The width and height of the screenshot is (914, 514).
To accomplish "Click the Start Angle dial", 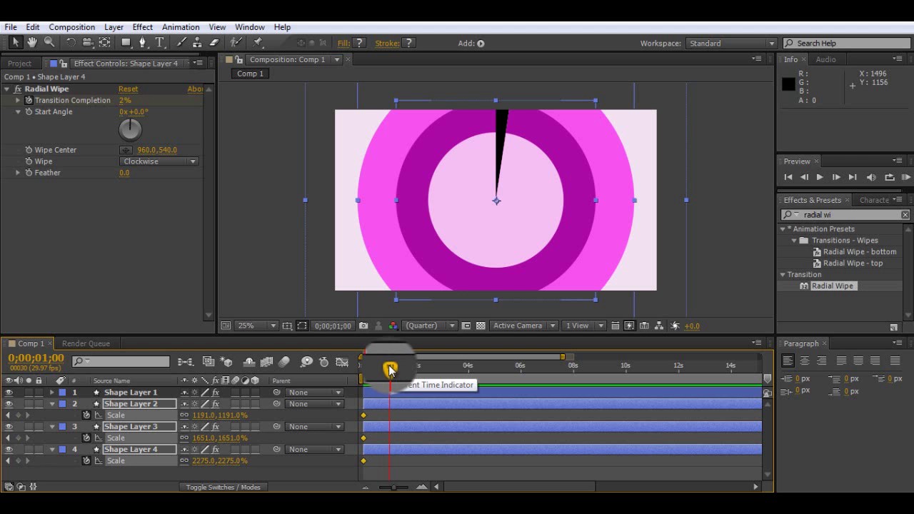I will click(x=130, y=129).
